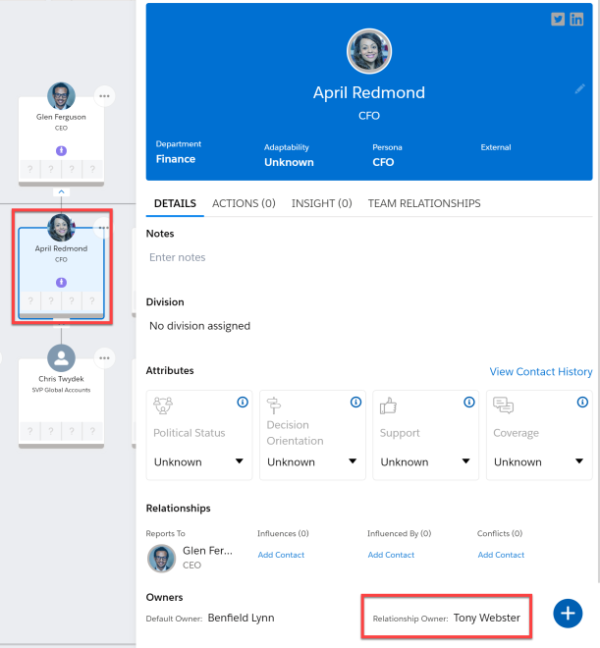The width and height of the screenshot is (600, 648).
Task: Click Add Contact under Influenced By (0)
Action: [x=391, y=555]
